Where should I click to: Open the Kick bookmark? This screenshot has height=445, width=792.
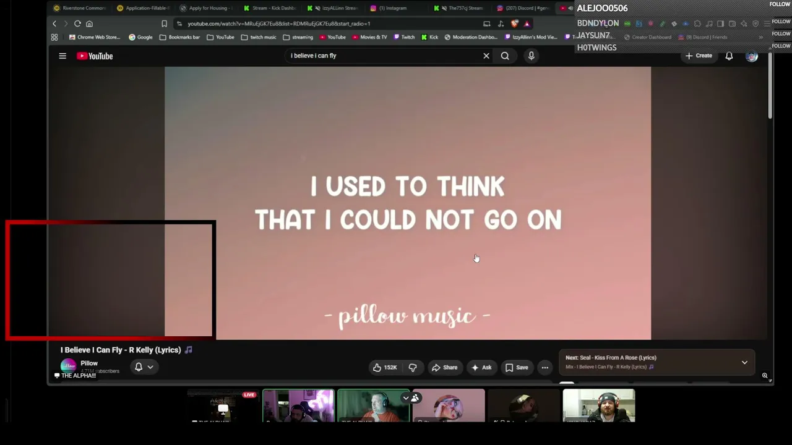click(429, 37)
